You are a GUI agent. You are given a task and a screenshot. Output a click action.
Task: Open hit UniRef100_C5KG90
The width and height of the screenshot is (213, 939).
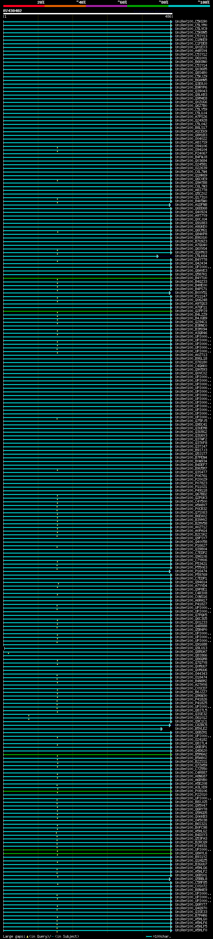191,22
